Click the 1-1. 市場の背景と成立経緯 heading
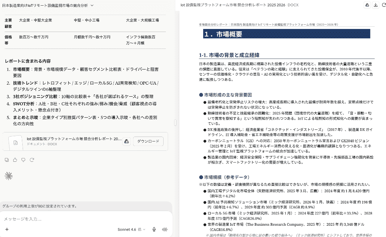 point(229,55)
